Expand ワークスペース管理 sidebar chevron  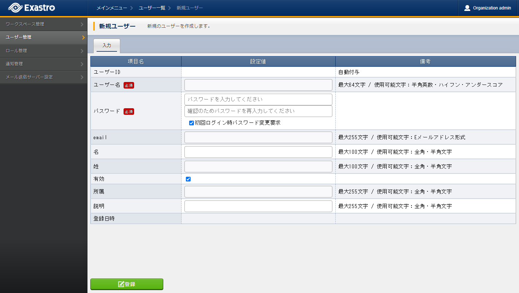[82, 24]
